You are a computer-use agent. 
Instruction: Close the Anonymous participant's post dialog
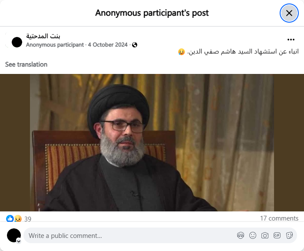pos(289,13)
